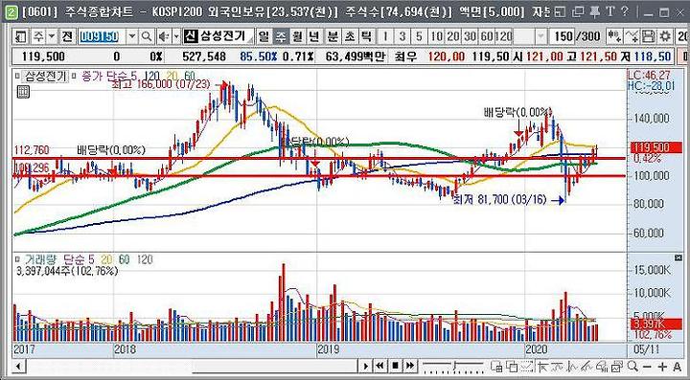The image size is (690, 380).
Task: Click the stop square playback button
Action: (395, 366)
